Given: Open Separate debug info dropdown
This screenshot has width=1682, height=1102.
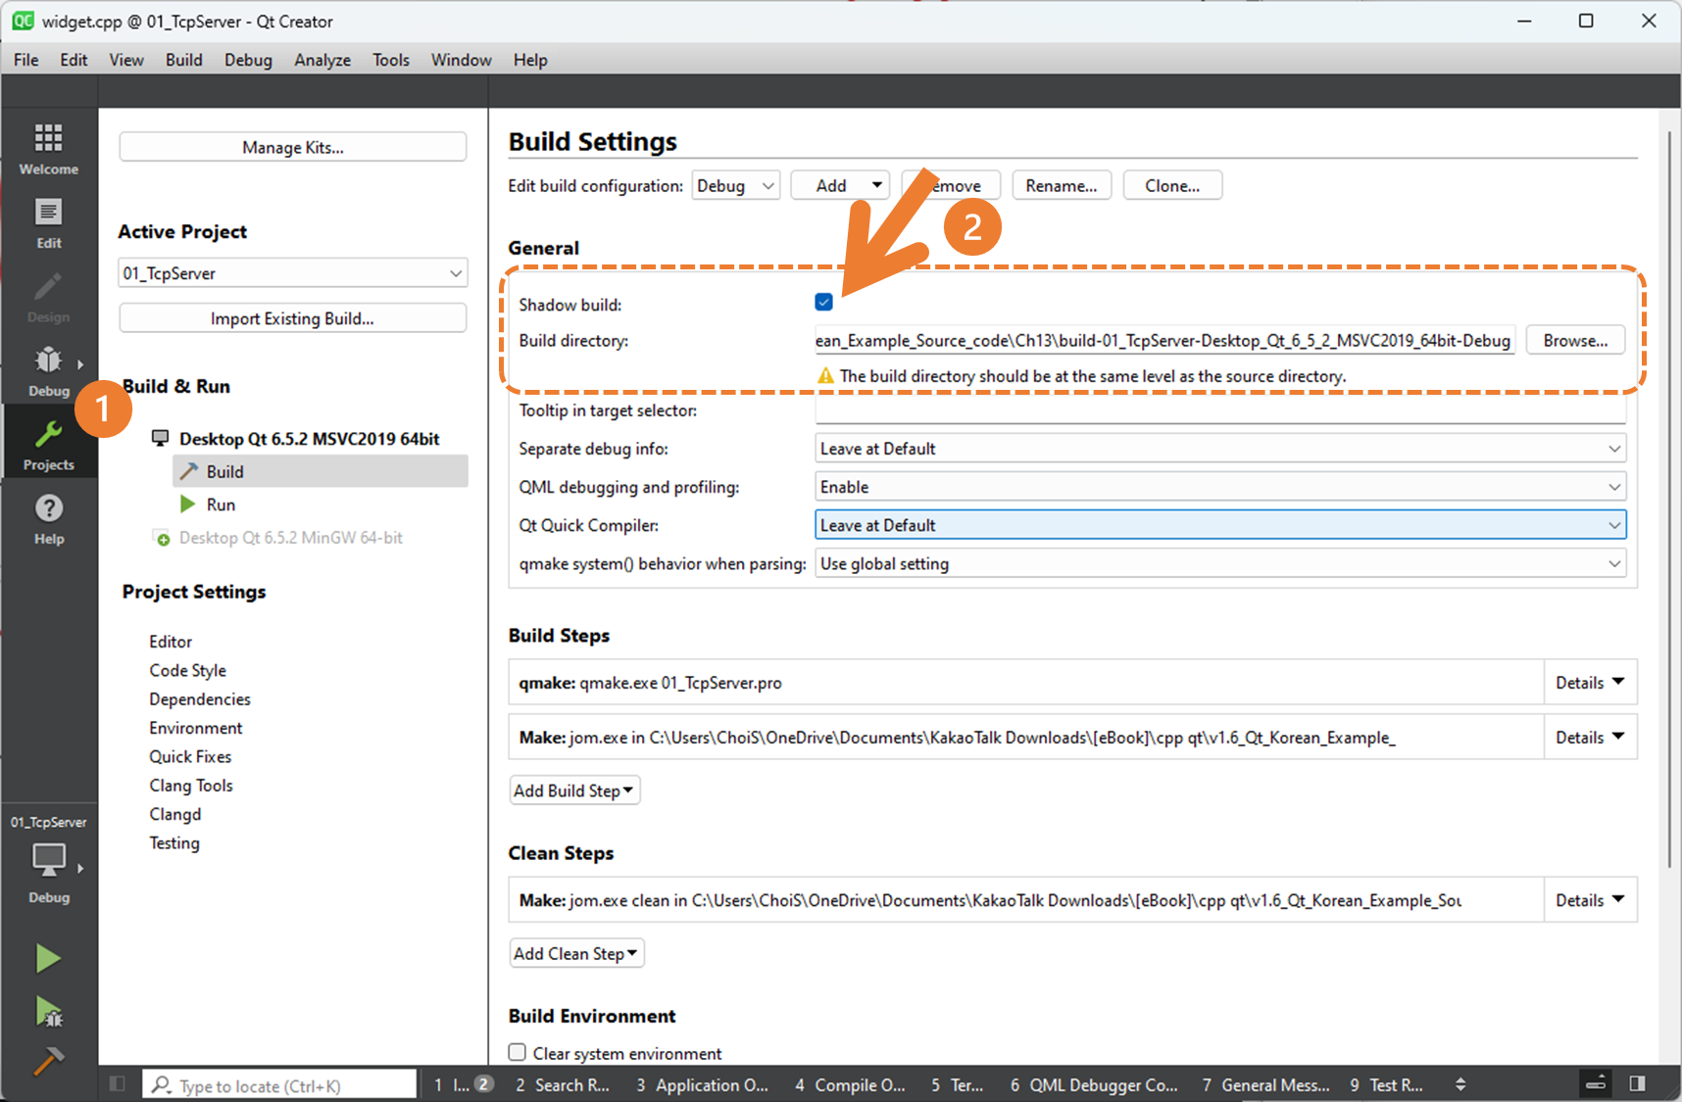Looking at the screenshot, I should pyautogui.click(x=1220, y=449).
